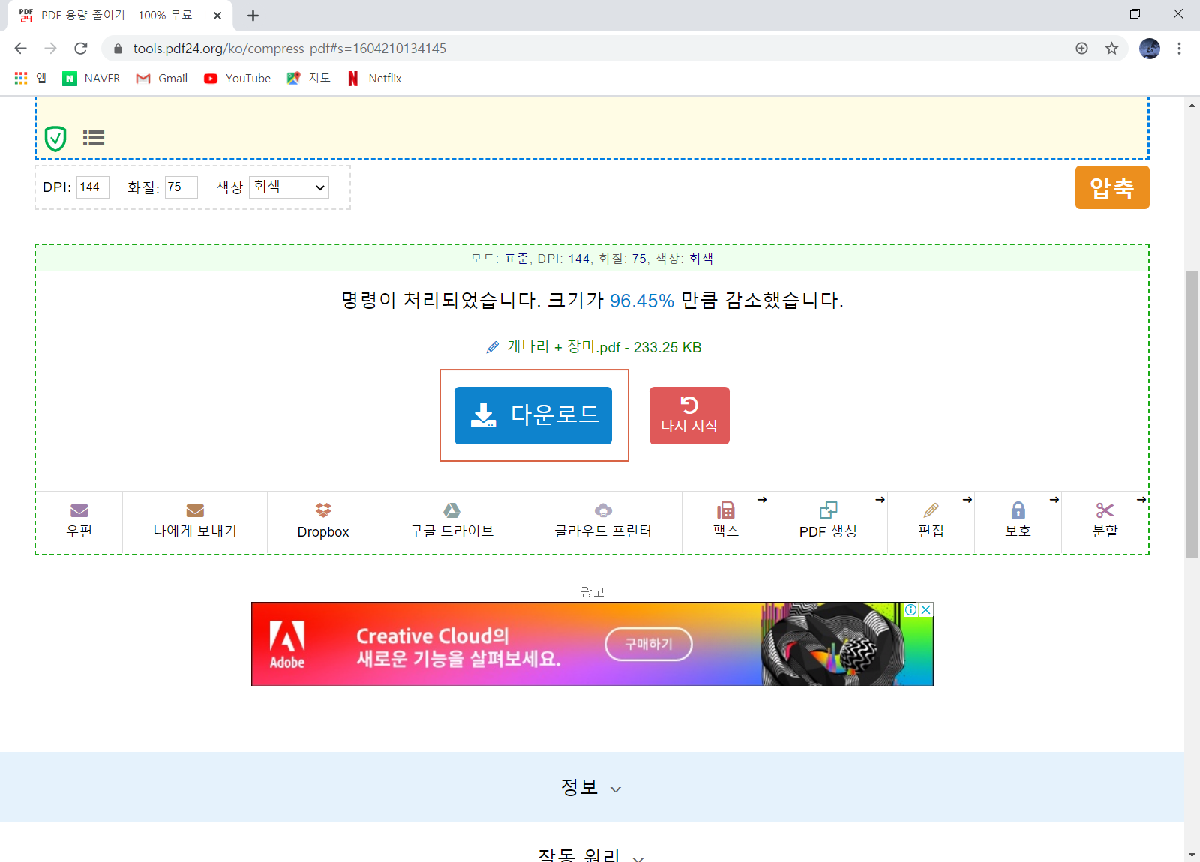Open the 지도 maps bookmark
Viewport: 1200px width, 862px height.
point(308,78)
